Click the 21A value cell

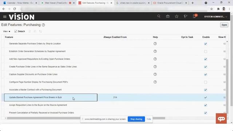point(115,98)
